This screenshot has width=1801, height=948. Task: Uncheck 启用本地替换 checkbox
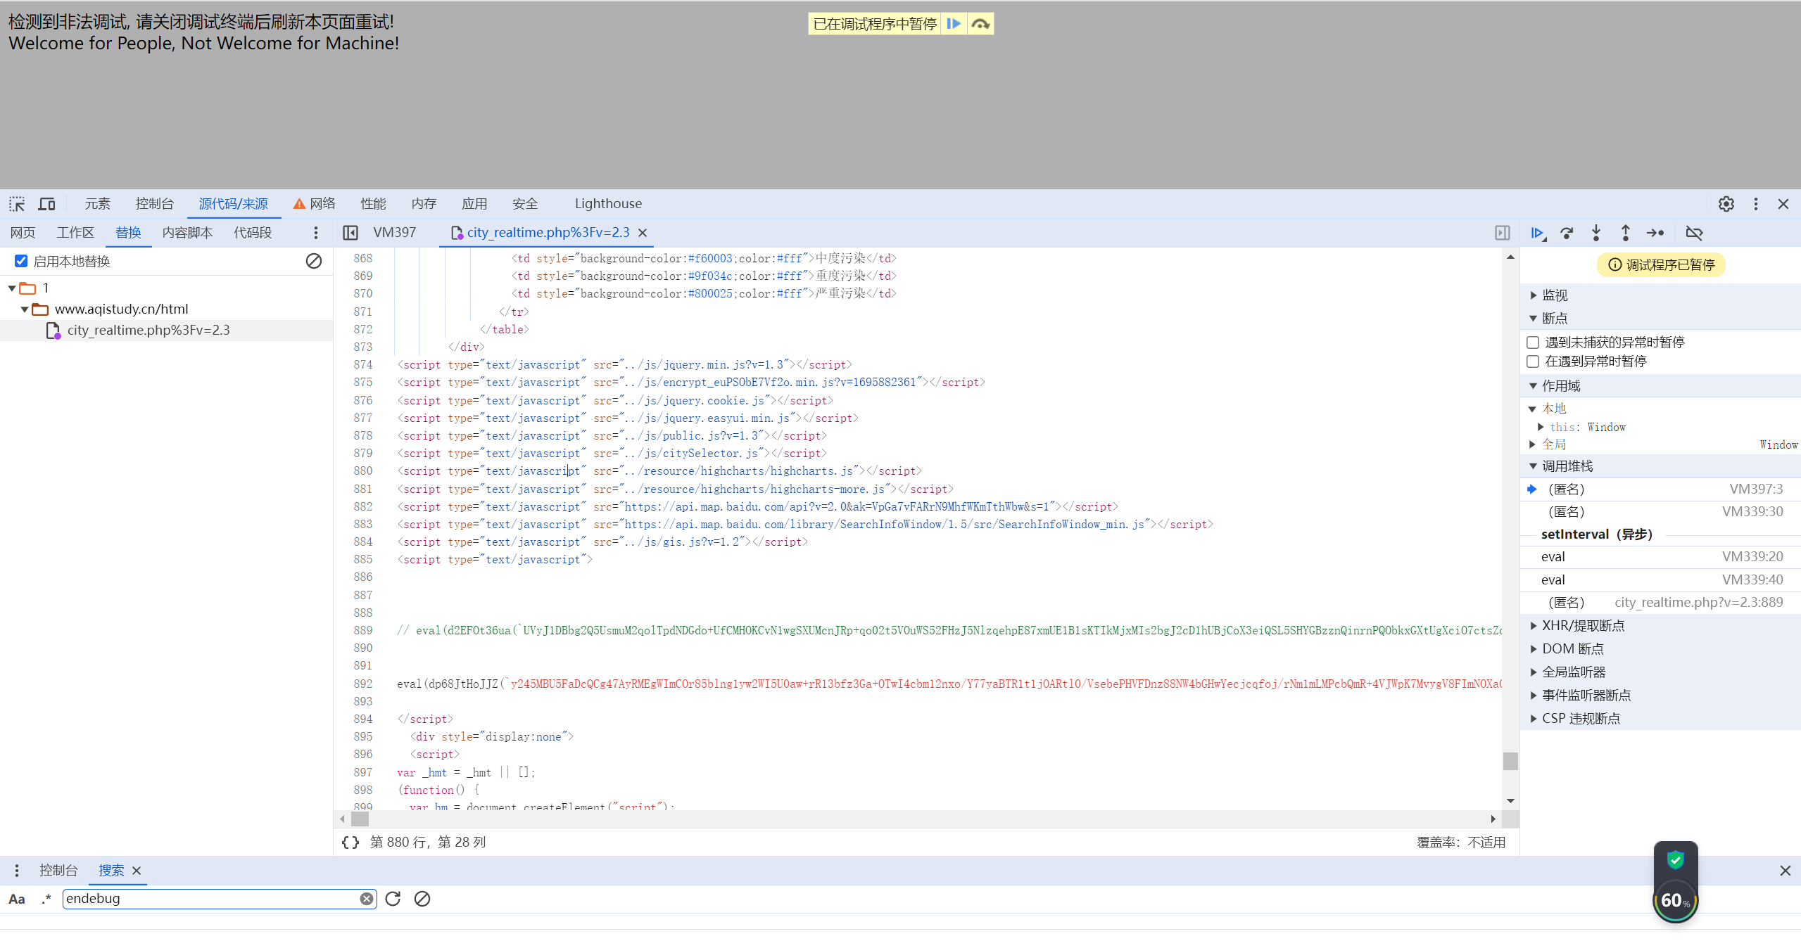tap(21, 262)
